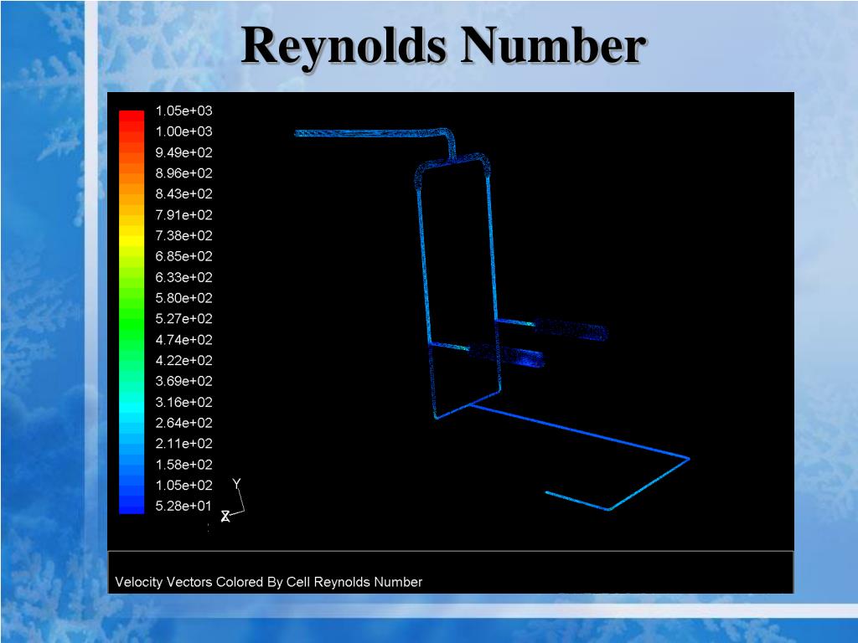The image size is (858, 643).
Task: Select the legend value 5.28e+01
Action: pyautogui.click(x=183, y=507)
